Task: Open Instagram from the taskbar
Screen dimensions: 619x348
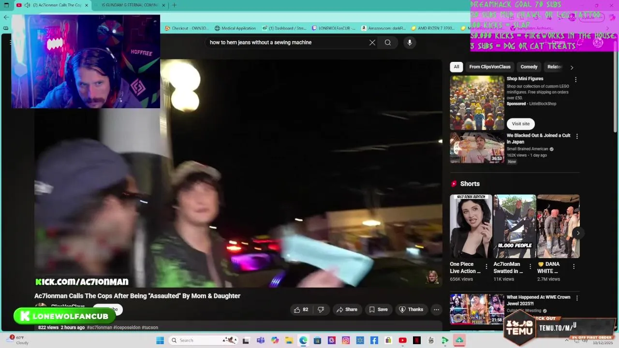Action: click(346, 340)
